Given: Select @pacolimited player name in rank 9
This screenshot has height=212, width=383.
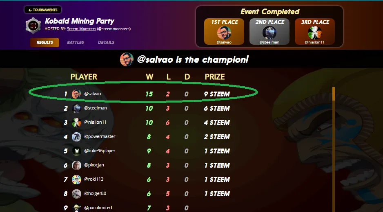Looking at the screenshot, I should pos(98,208).
